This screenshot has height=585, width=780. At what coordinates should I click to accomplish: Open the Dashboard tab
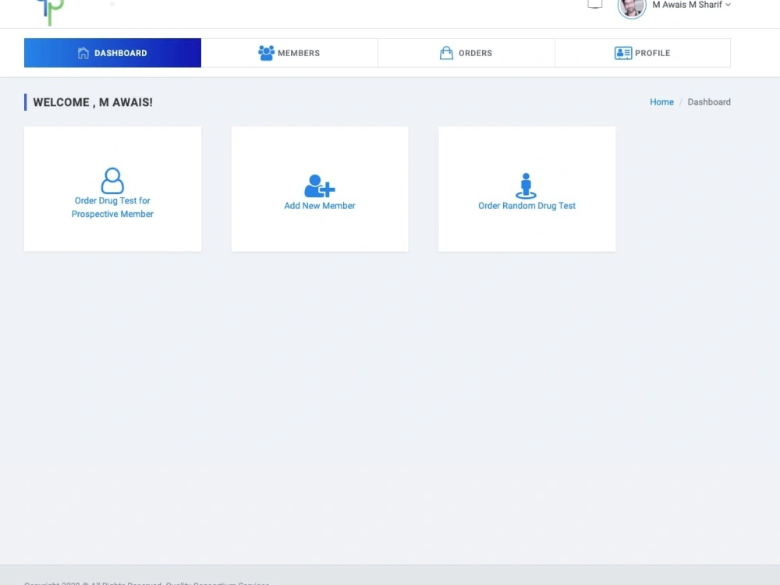[112, 53]
